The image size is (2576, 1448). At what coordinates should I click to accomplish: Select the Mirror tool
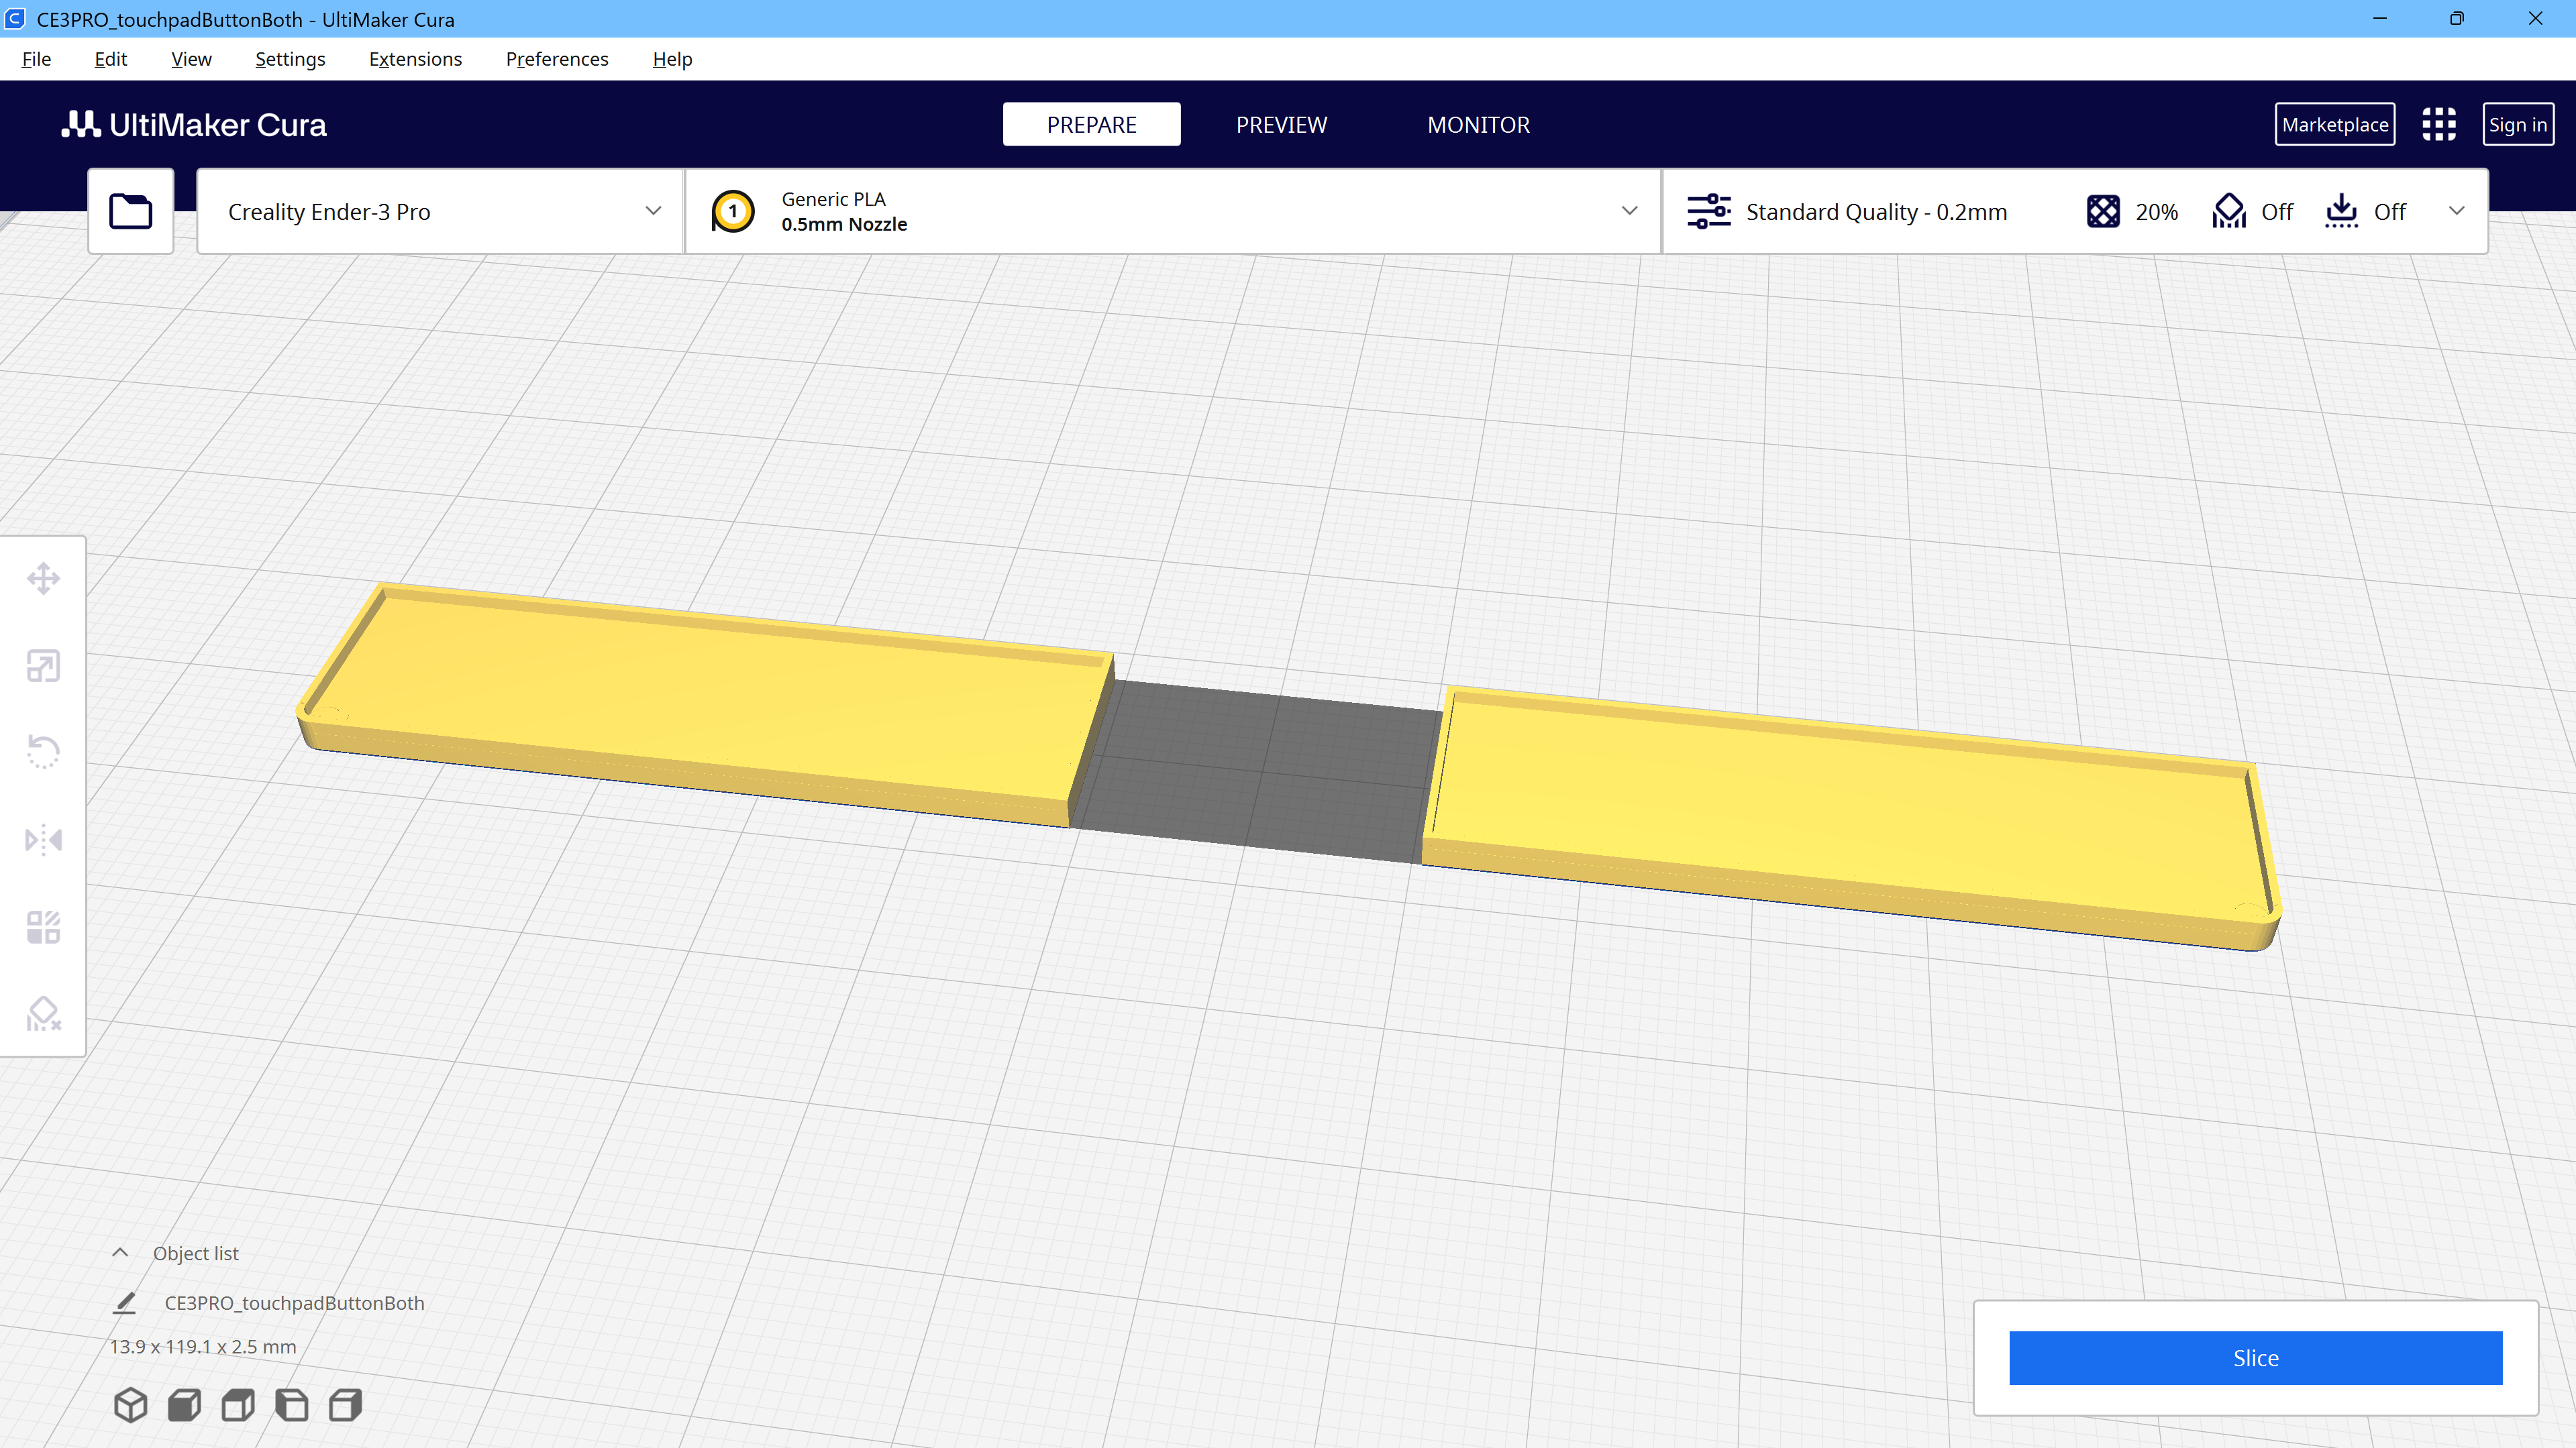(43, 840)
